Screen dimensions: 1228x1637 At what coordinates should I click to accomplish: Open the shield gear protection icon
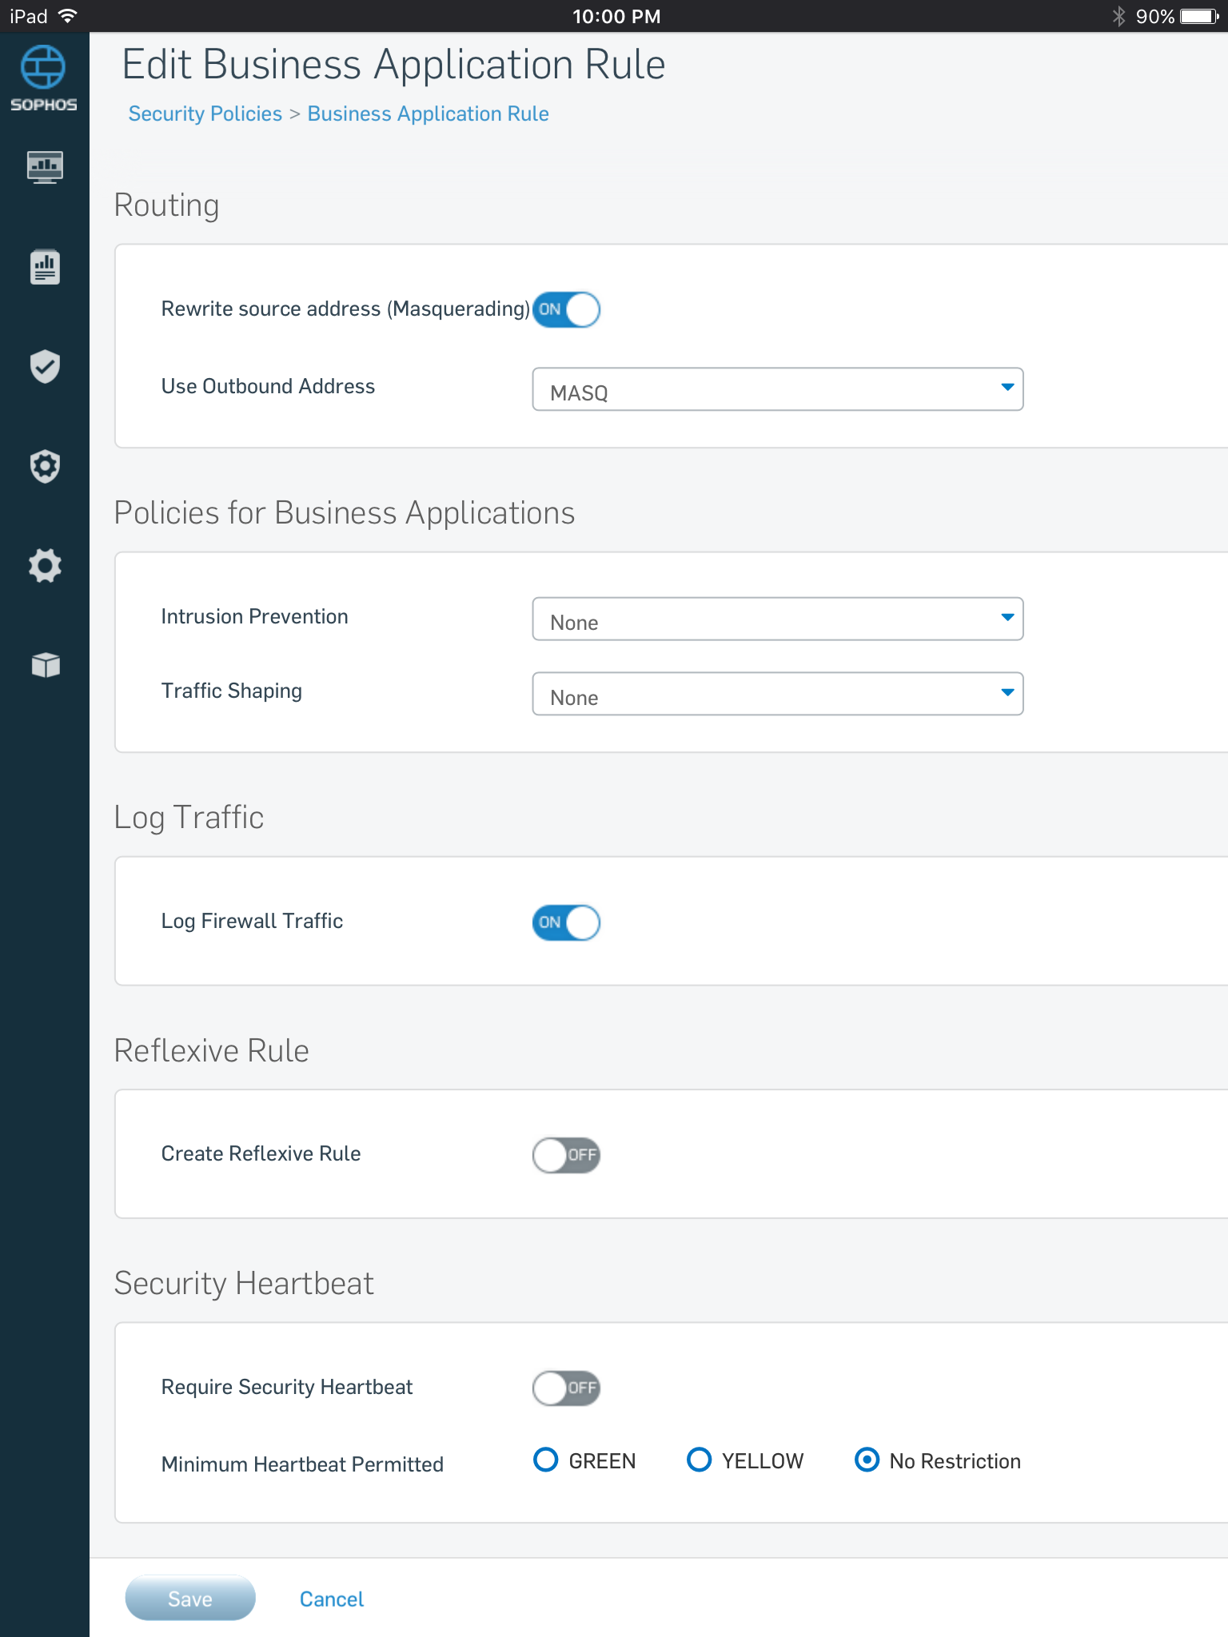[45, 466]
